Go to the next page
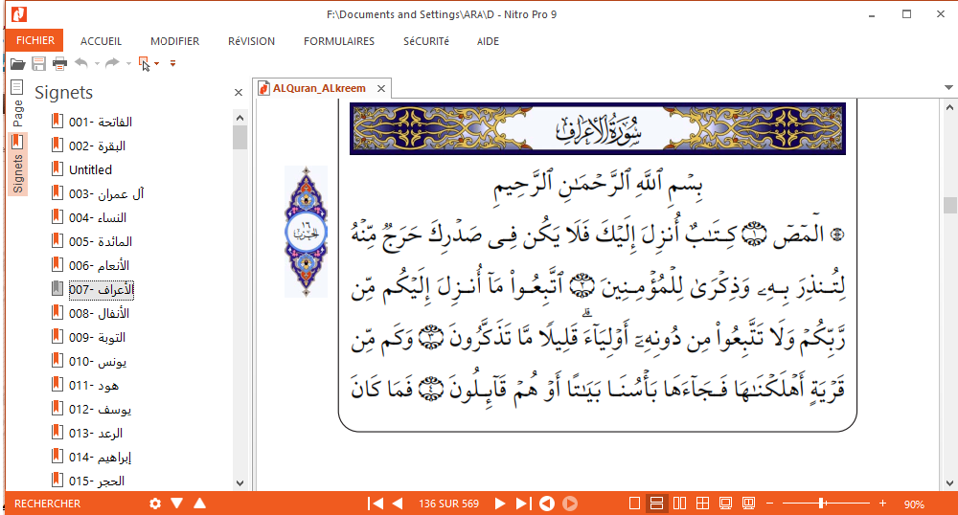The height and width of the screenshot is (515, 958). [x=500, y=504]
